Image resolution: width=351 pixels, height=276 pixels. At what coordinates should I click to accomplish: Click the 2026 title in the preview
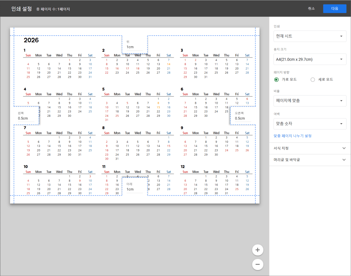31,40
